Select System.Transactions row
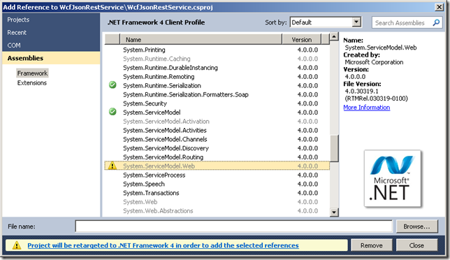Screen dimensions: 450x260 (x=217, y=193)
